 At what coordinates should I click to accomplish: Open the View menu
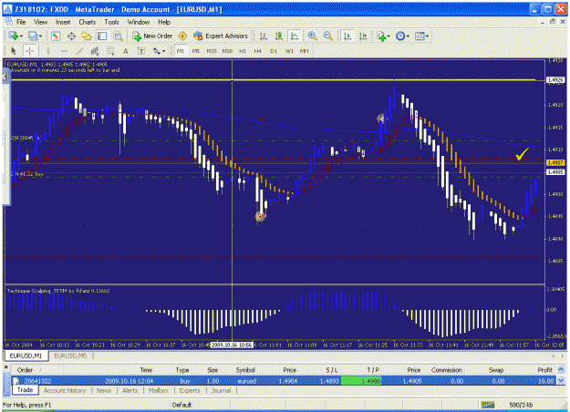[41, 22]
